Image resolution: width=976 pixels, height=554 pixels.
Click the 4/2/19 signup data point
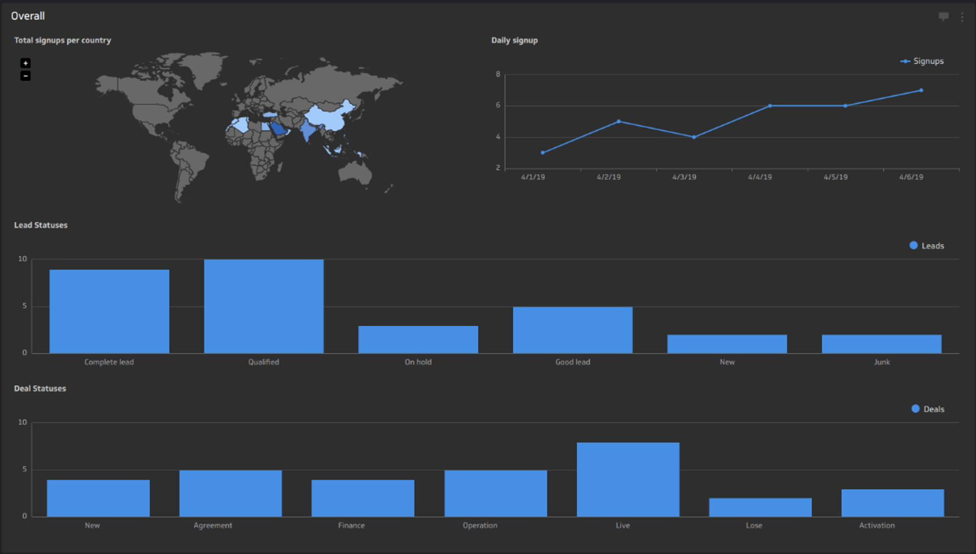coord(618,122)
